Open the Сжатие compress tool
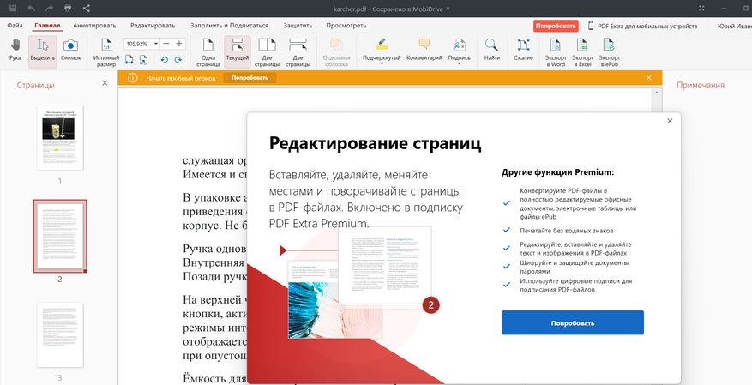 pyautogui.click(x=523, y=50)
